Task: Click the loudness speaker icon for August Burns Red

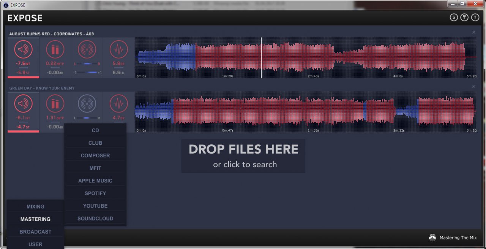Action: point(23,49)
